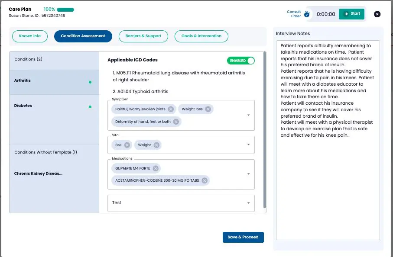This screenshot has width=393, height=257.
Task: Expand the Vital dropdown
Action: pyautogui.click(x=248, y=145)
